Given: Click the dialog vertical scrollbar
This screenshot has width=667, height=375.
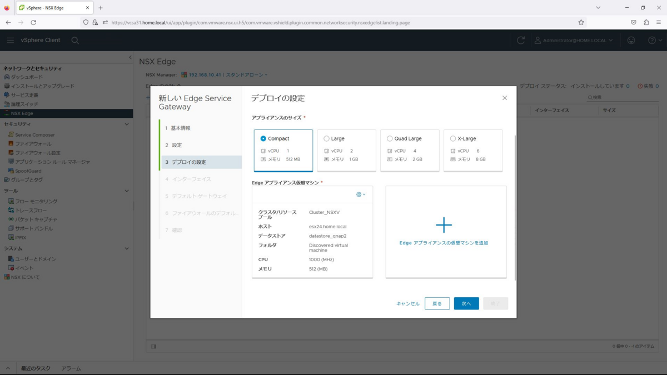Looking at the screenshot, I should click(515, 208).
